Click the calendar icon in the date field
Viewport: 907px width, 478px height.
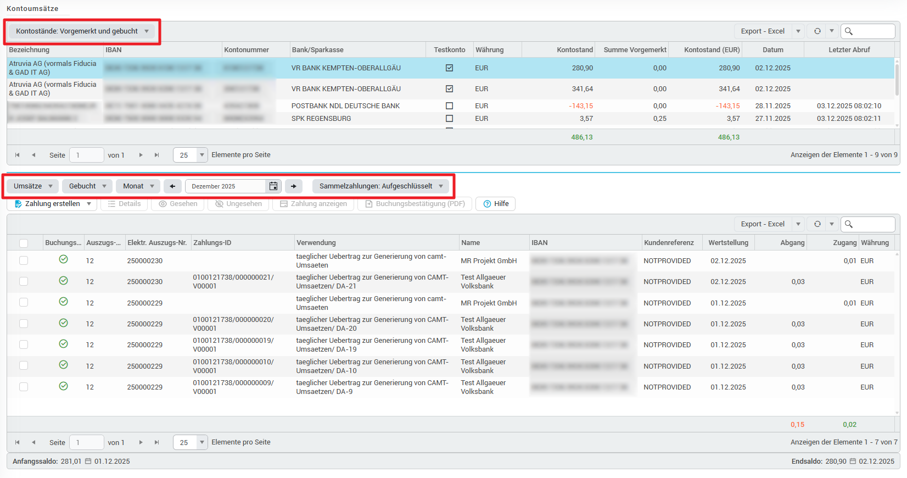[273, 186]
